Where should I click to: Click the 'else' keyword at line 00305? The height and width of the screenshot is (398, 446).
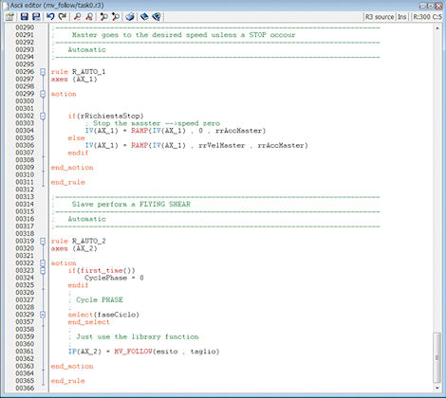76,138
